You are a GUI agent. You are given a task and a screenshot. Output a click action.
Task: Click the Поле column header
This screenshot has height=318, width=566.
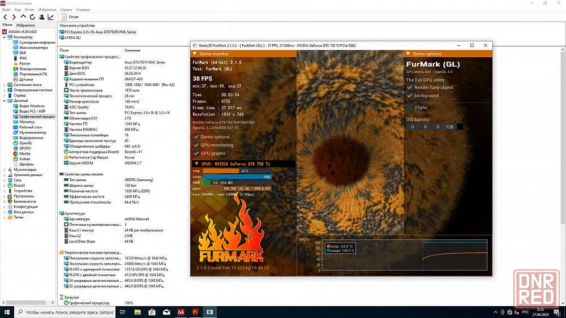pyautogui.click(x=65, y=50)
